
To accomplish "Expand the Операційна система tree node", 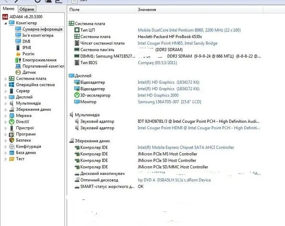I will (6, 85).
